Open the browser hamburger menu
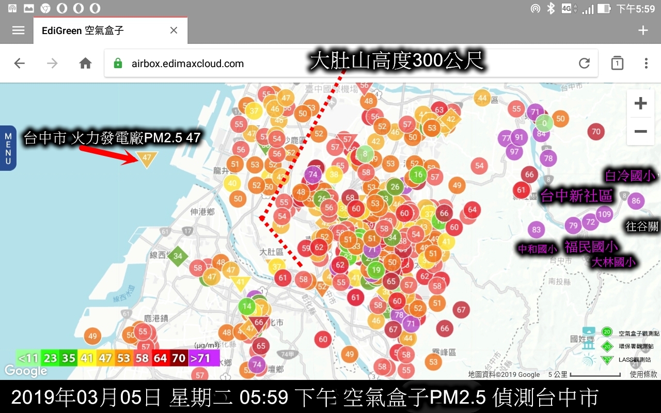This screenshot has width=661, height=413. click(19, 30)
